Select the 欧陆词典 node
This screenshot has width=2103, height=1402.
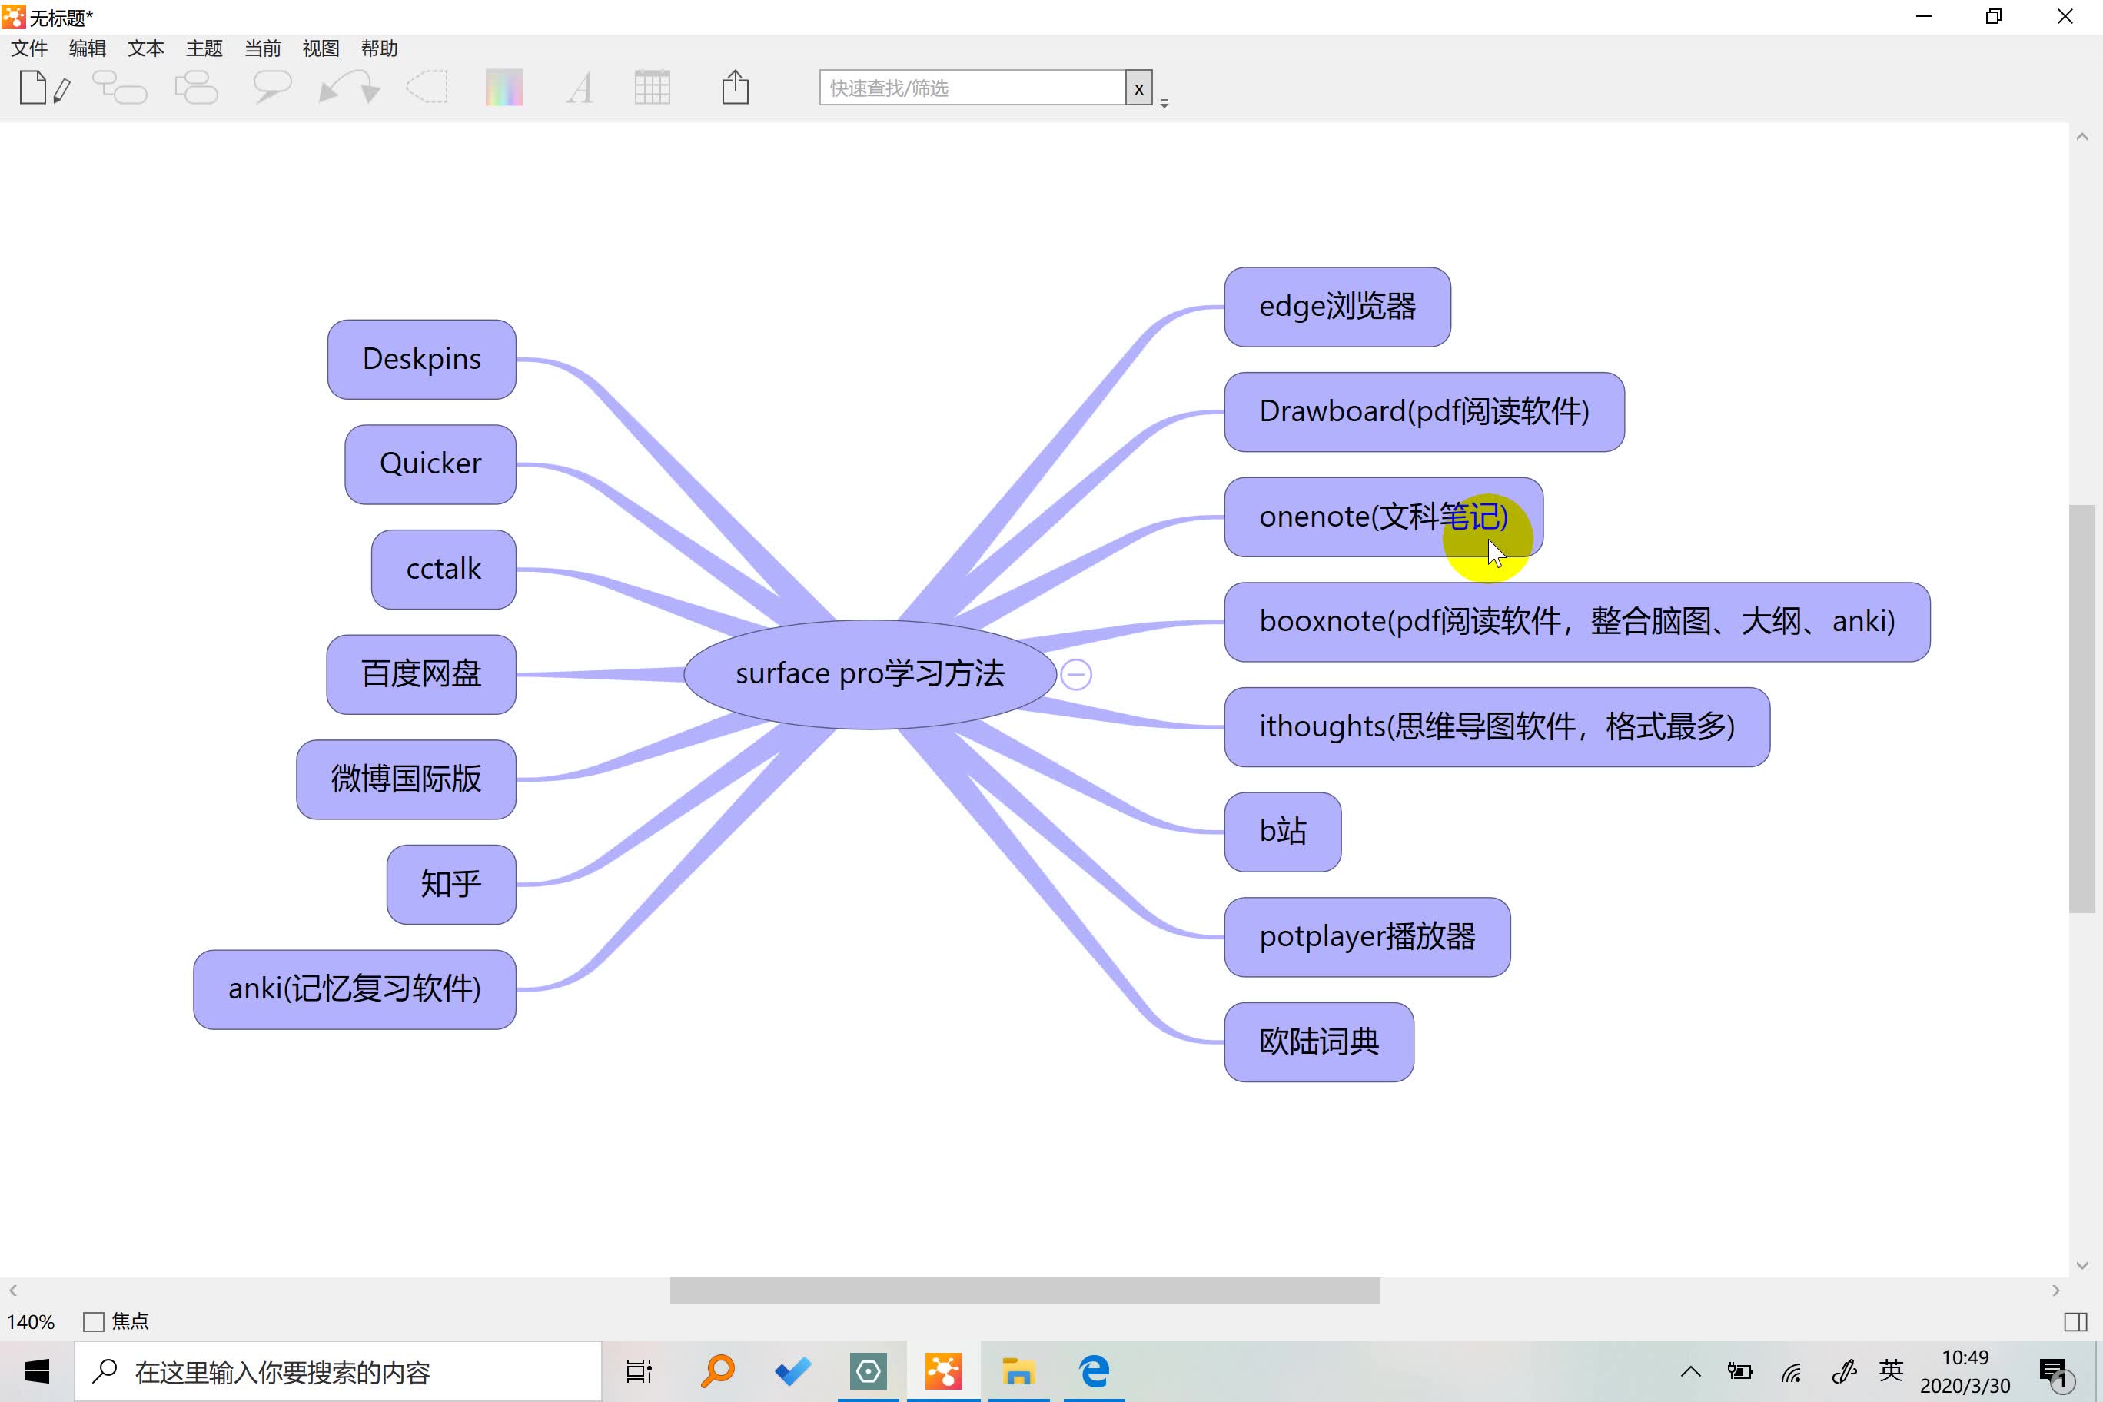(1319, 1042)
